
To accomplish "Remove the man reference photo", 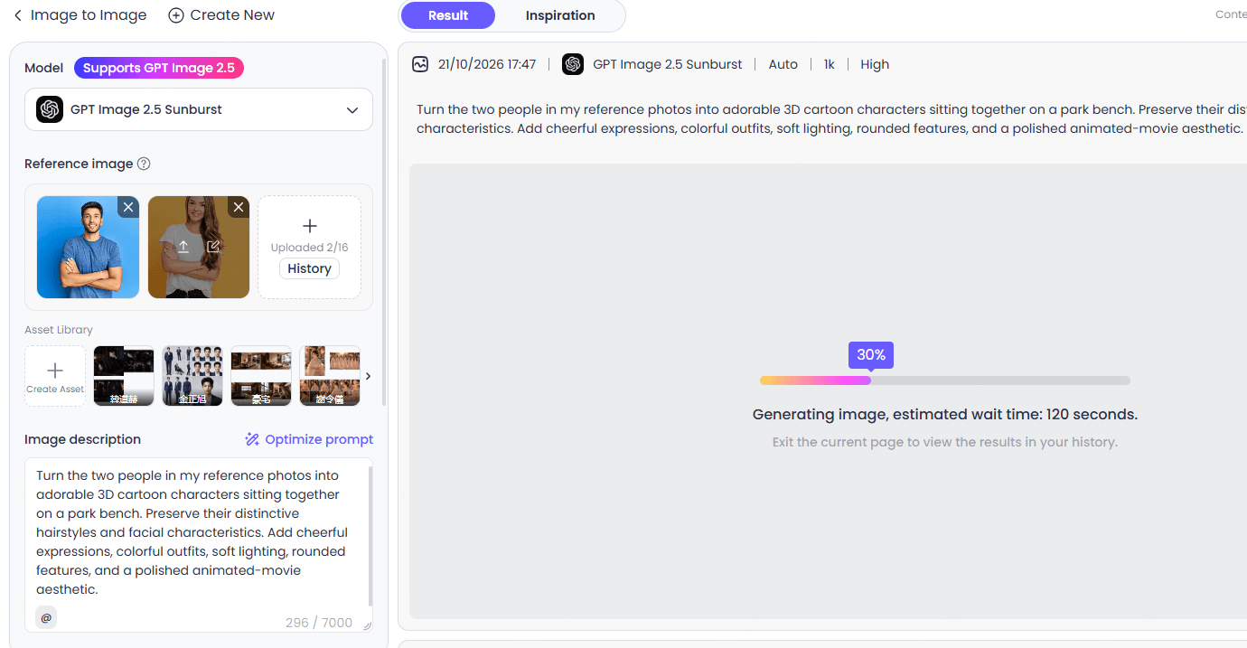I will click(128, 207).
